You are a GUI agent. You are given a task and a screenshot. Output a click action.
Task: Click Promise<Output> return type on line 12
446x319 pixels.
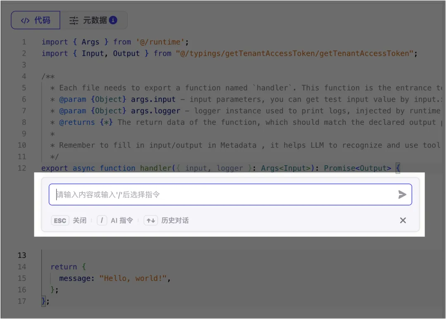point(358,168)
